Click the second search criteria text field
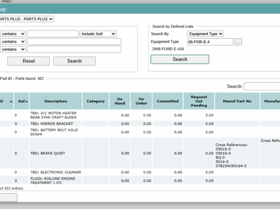Viewport: 280px width, 209px height. pos(74,42)
